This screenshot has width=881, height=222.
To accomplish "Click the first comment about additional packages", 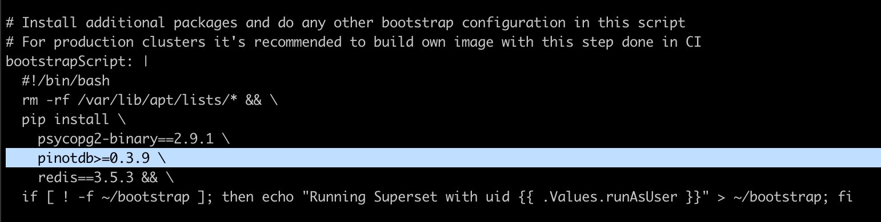I will pos(346,23).
